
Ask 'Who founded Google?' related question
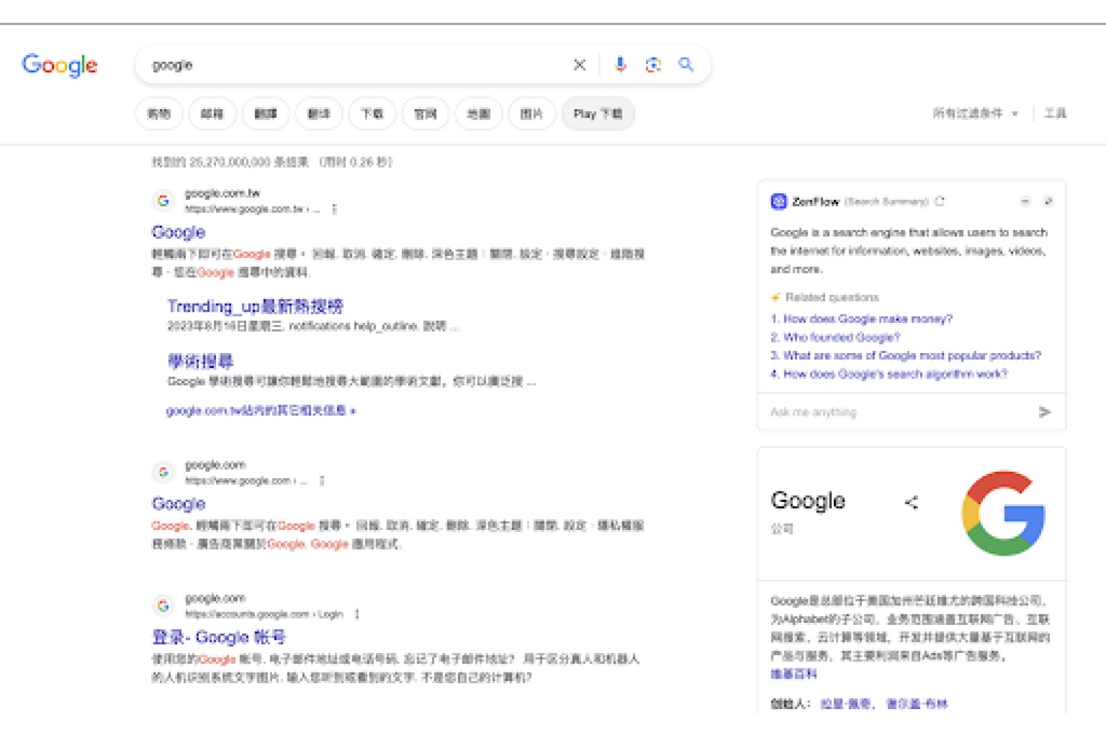pos(835,338)
